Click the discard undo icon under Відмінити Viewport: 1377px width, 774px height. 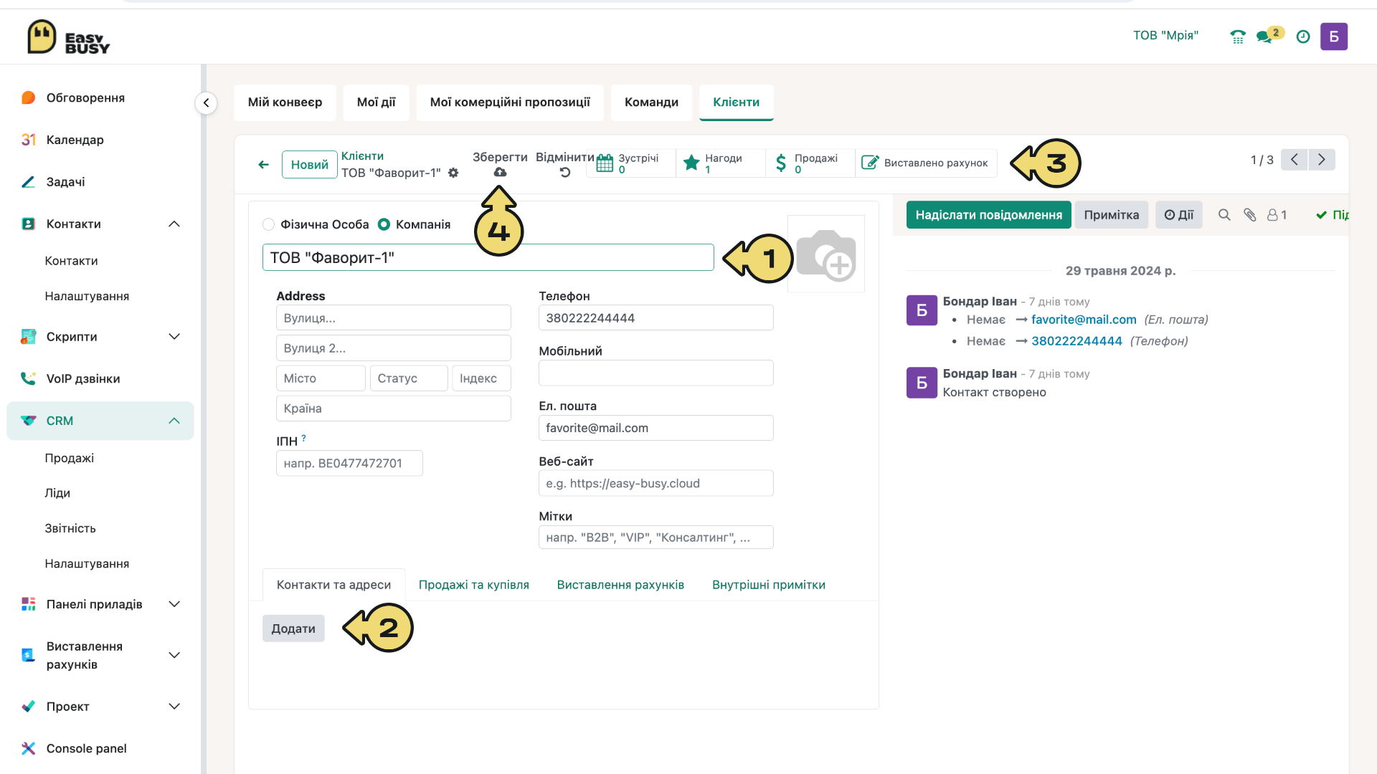click(565, 172)
